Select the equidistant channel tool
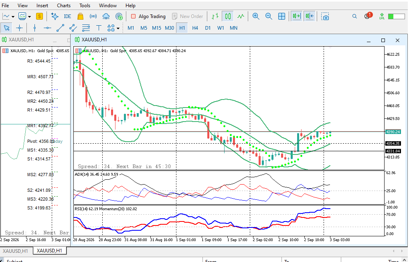This screenshot has width=411, height=262. [x=73, y=28]
